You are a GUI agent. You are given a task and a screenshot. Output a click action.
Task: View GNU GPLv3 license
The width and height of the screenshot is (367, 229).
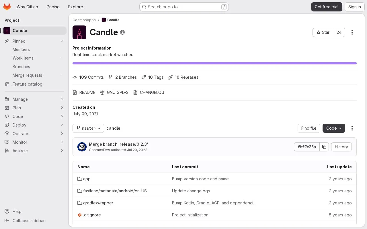114,92
